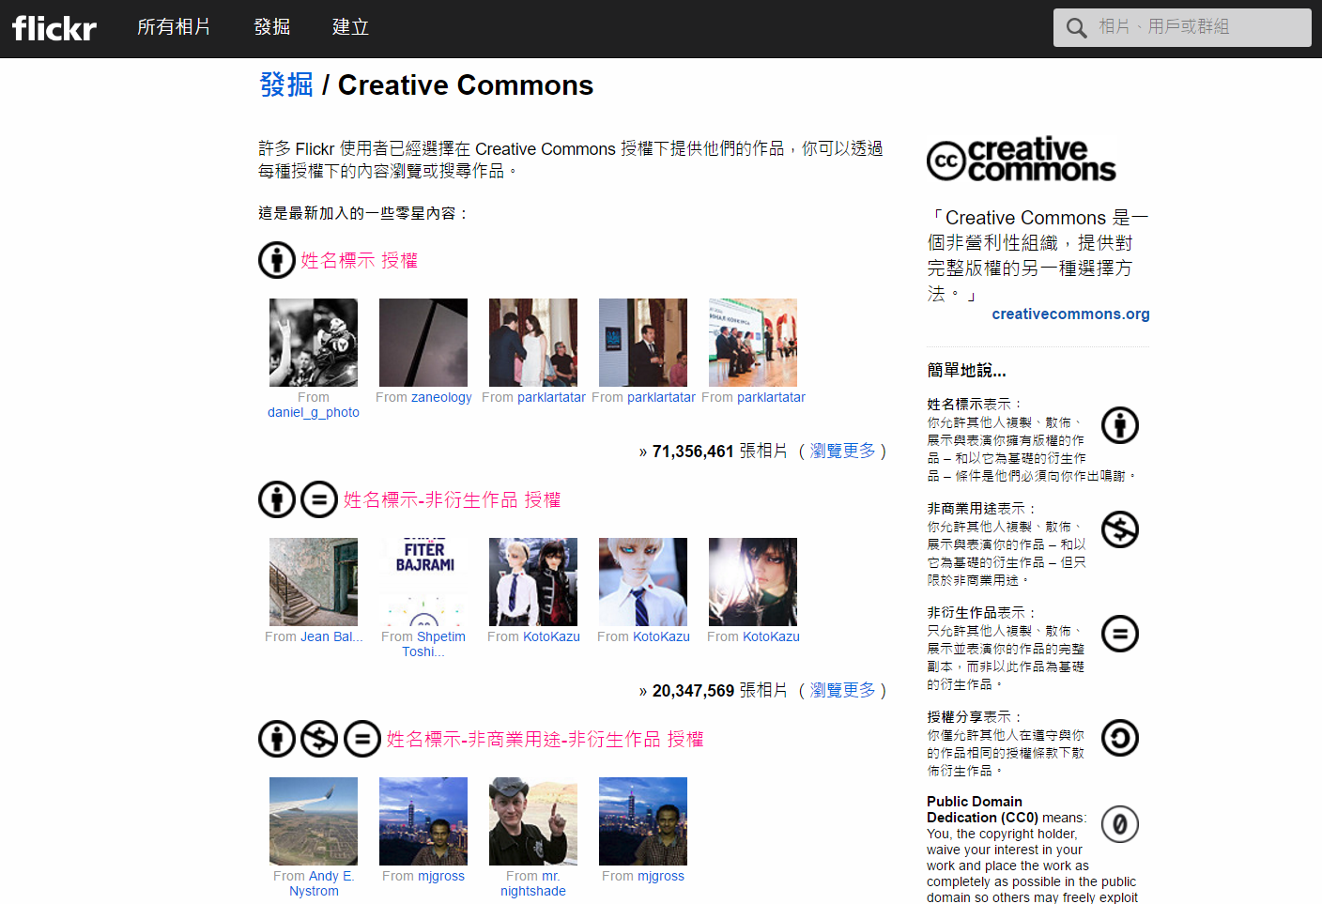
Task: Open Andy E. Nystrom airplane wing thumbnail
Action: click(314, 821)
